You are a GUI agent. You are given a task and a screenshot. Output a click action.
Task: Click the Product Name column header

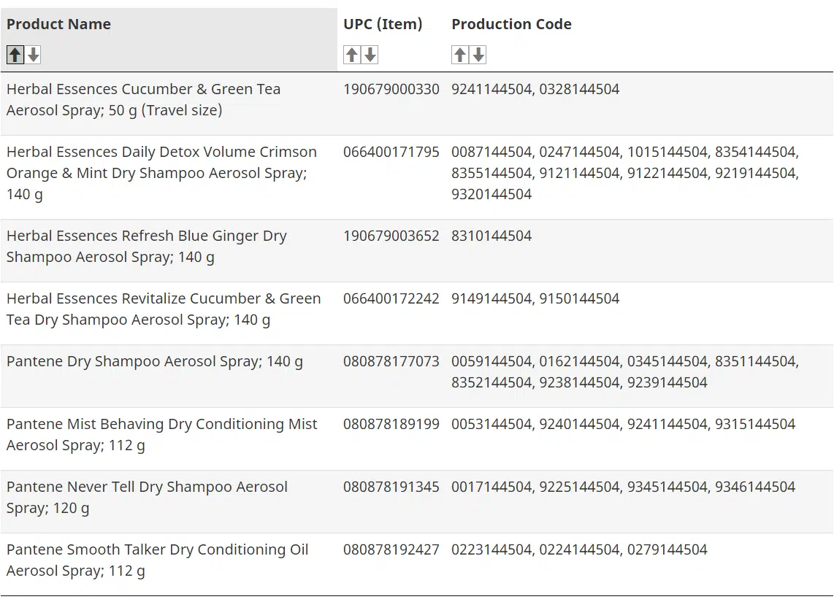(58, 24)
